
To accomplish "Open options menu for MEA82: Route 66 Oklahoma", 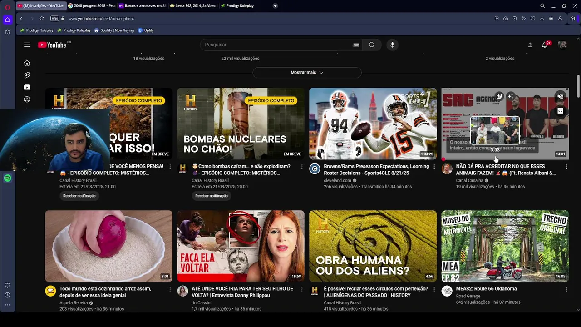I will (566, 289).
